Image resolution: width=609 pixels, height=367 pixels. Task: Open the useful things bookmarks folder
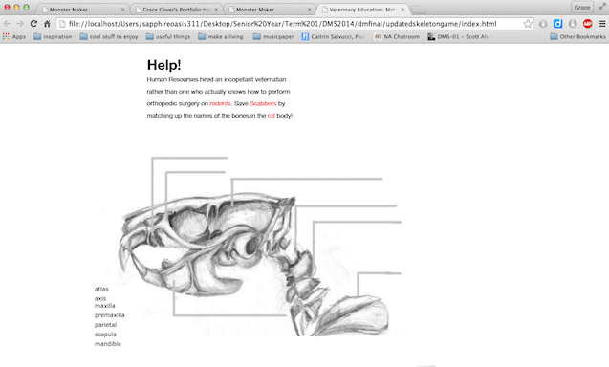tap(168, 36)
